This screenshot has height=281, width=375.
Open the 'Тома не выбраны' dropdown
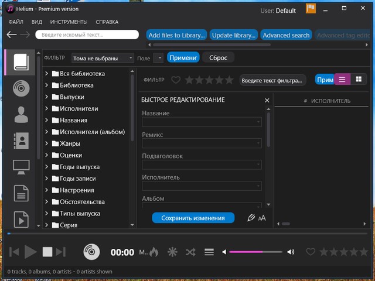103,58
